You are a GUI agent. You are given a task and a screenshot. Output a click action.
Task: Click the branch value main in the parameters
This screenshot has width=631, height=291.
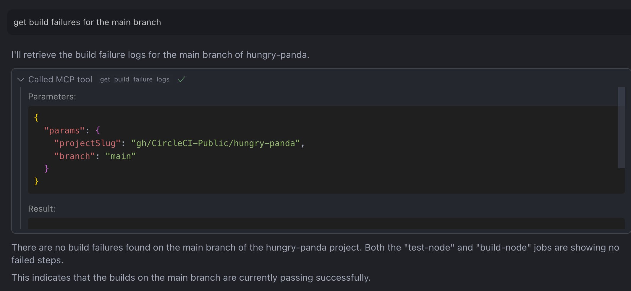pyautogui.click(x=121, y=156)
